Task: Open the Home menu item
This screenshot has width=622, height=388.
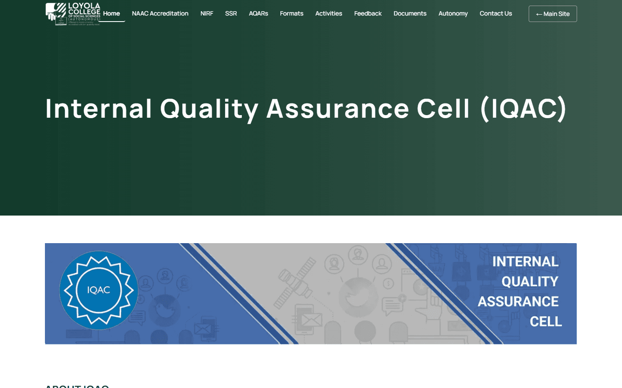Action: 111,13
